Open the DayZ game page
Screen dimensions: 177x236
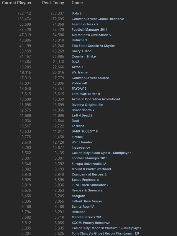pos(76,62)
